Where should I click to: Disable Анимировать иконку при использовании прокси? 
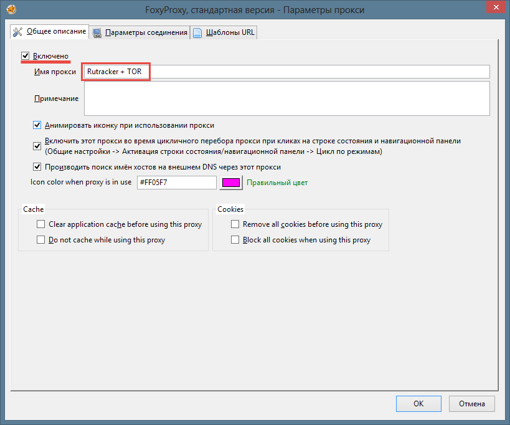pos(37,125)
